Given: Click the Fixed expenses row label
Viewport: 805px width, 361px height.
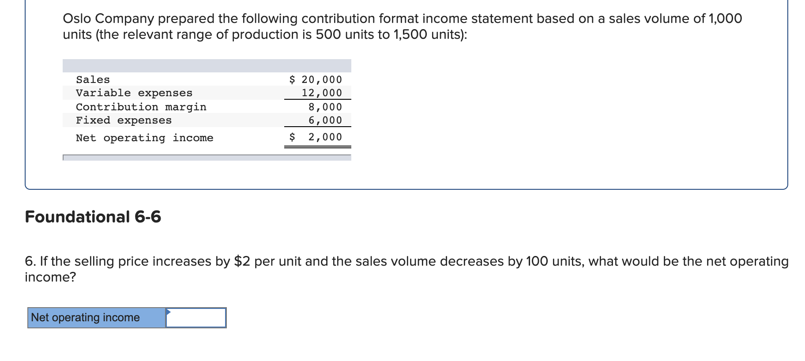Looking at the screenshot, I should 123,120.
